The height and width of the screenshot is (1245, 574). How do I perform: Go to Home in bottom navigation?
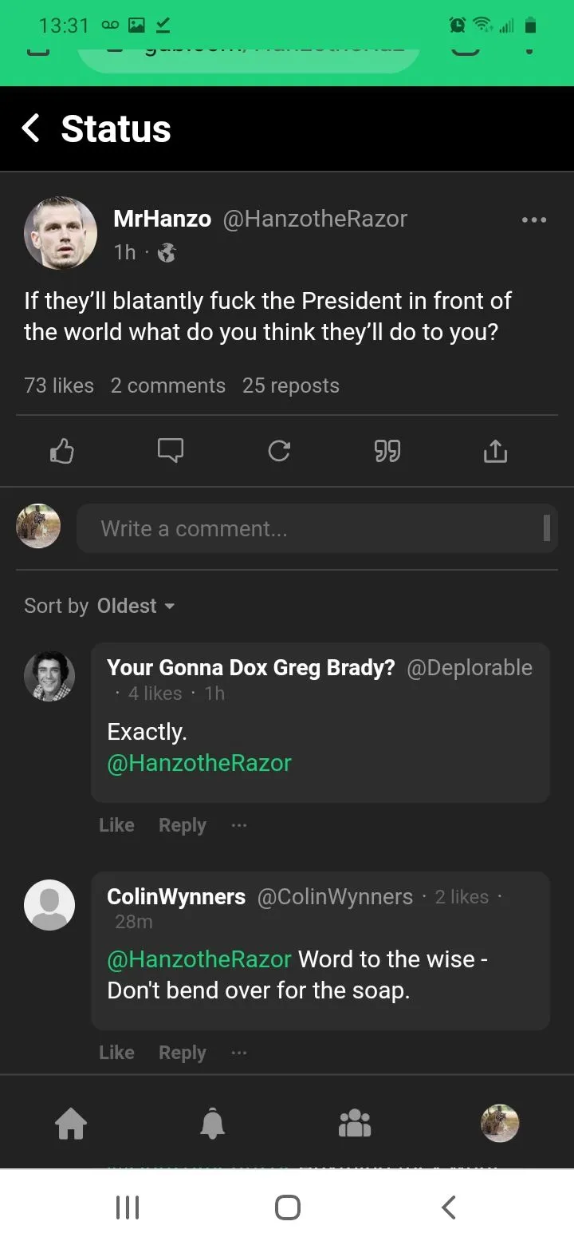click(70, 1124)
